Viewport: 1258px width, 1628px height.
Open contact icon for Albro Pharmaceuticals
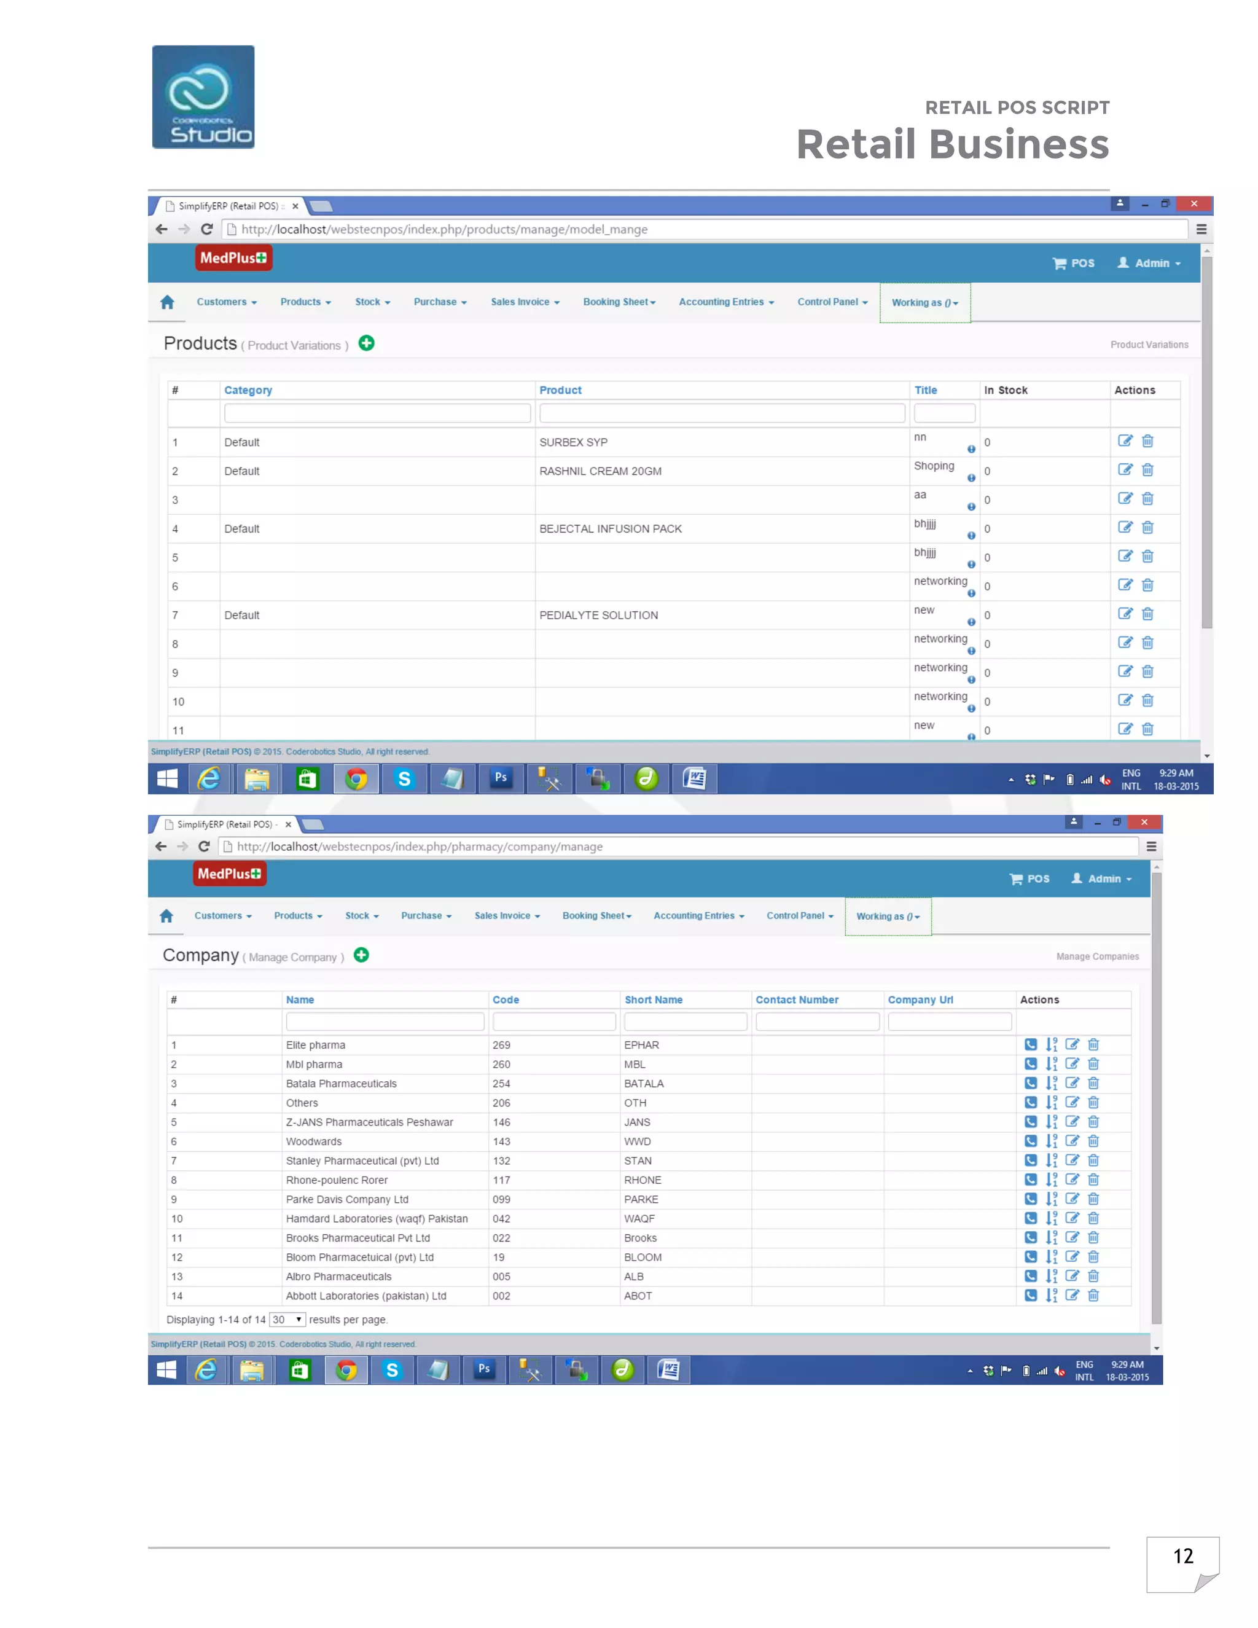pos(1031,1275)
